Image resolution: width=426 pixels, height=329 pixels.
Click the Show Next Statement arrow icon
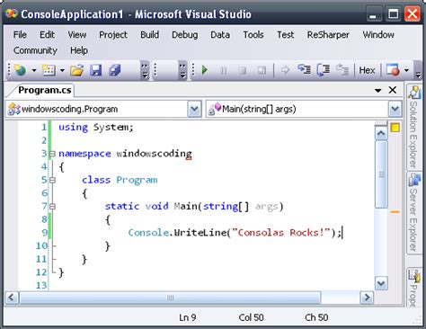pyautogui.click(x=285, y=70)
